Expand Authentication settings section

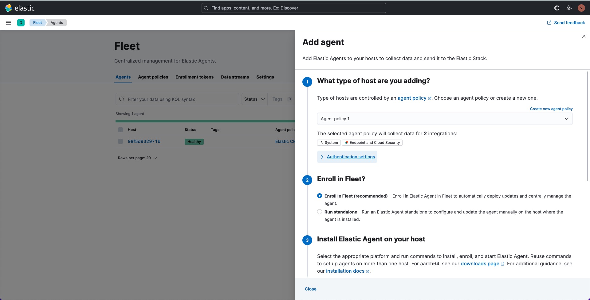coord(351,157)
